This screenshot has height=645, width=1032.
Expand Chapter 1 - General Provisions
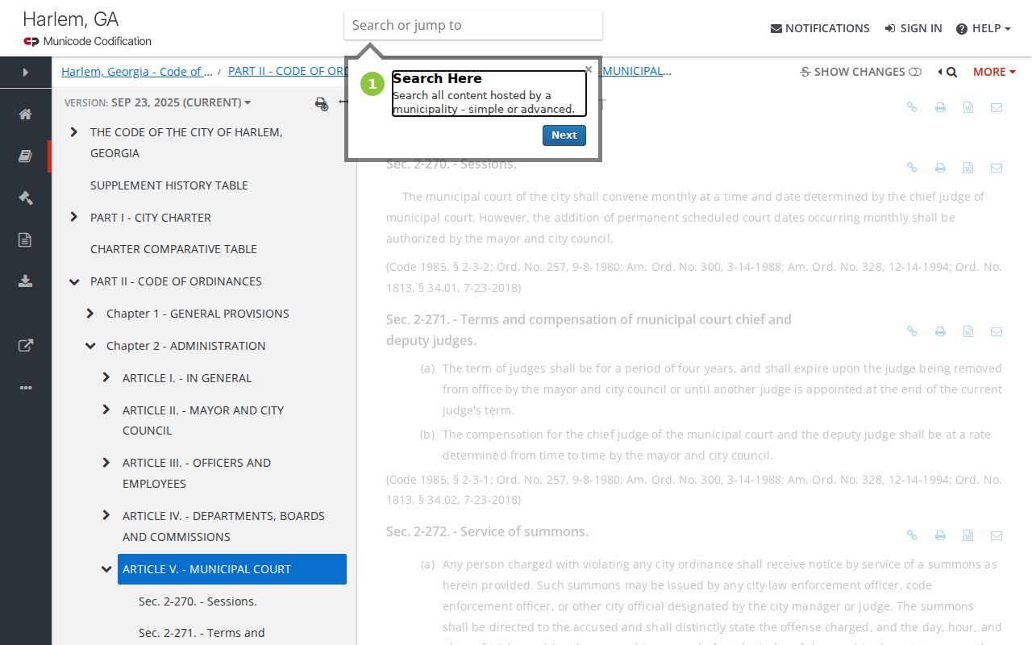tap(90, 314)
